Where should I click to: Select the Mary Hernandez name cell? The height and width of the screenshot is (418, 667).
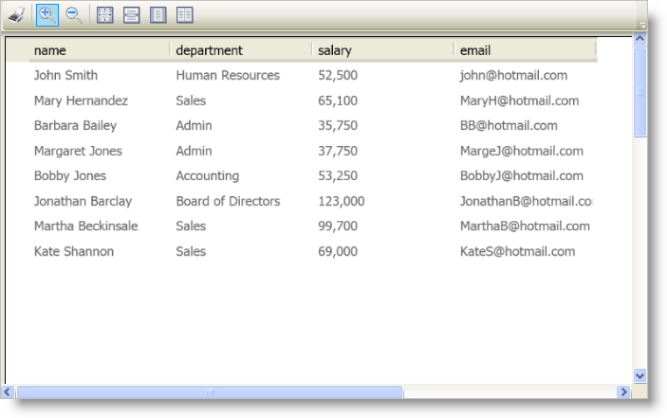coord(81,100)
